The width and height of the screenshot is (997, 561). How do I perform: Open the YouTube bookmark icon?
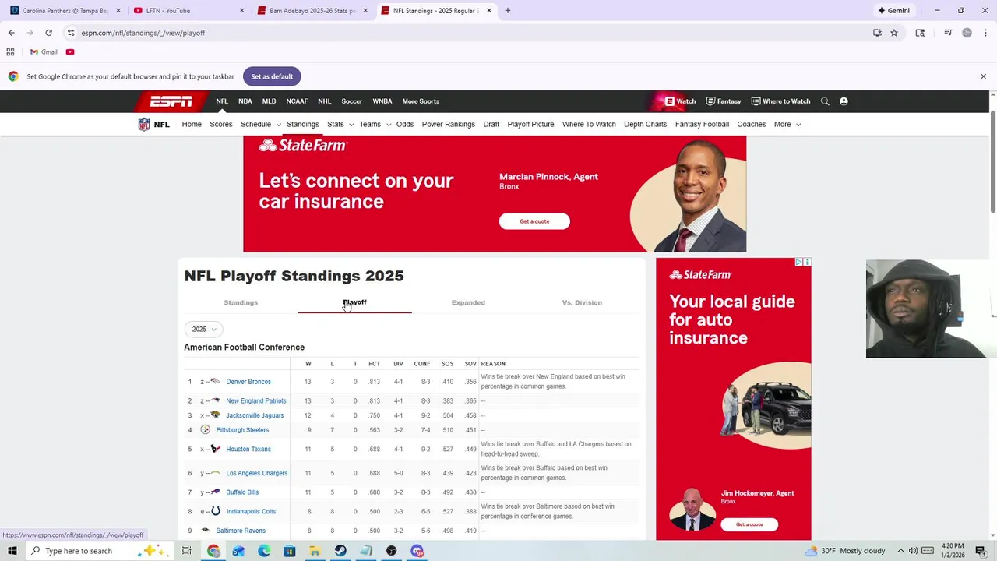70,52
